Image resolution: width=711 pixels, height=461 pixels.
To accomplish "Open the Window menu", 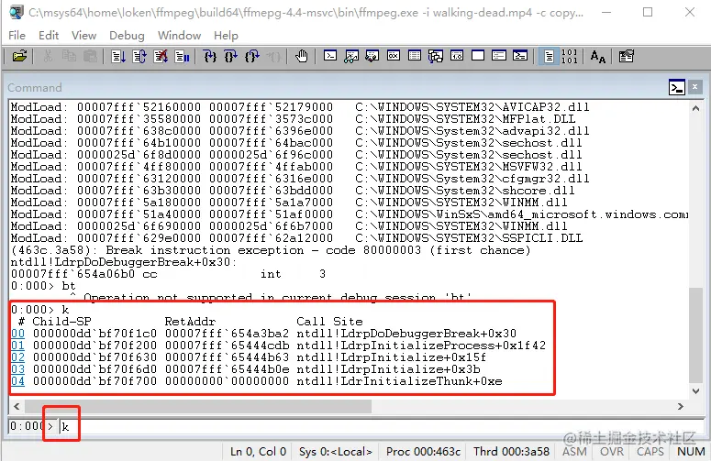I will tap(179, 36).
